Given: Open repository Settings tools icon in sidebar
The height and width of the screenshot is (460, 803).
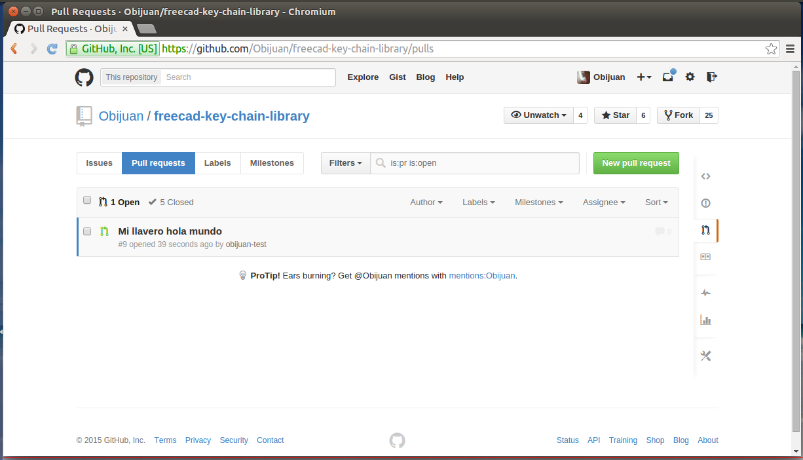Looking at the screenshot, I should click(x=705, y=356).
